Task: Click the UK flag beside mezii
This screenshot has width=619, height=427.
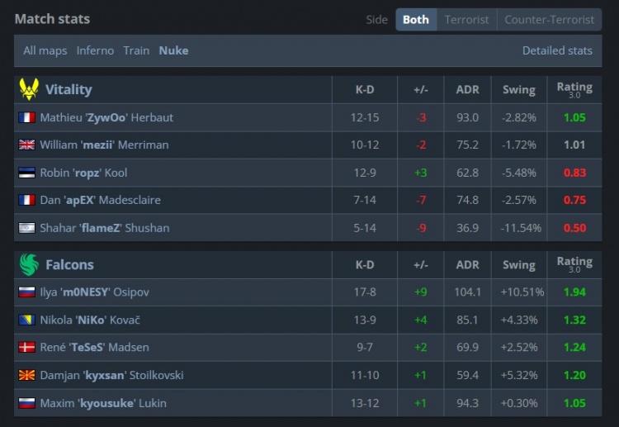Action: coord(26,145)
